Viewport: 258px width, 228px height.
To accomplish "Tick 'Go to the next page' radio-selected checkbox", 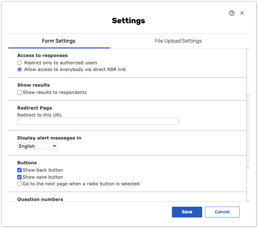I will (x=19, y=184).
